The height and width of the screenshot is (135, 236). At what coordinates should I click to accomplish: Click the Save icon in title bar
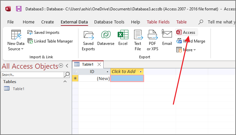19,9
